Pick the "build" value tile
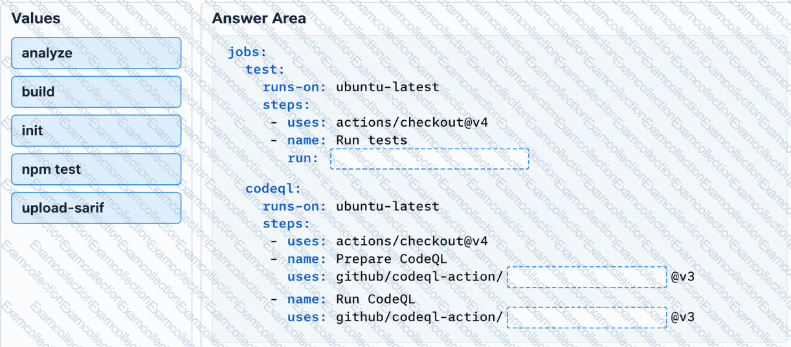The height and width of the screenshot is (347, 791). 96,92
